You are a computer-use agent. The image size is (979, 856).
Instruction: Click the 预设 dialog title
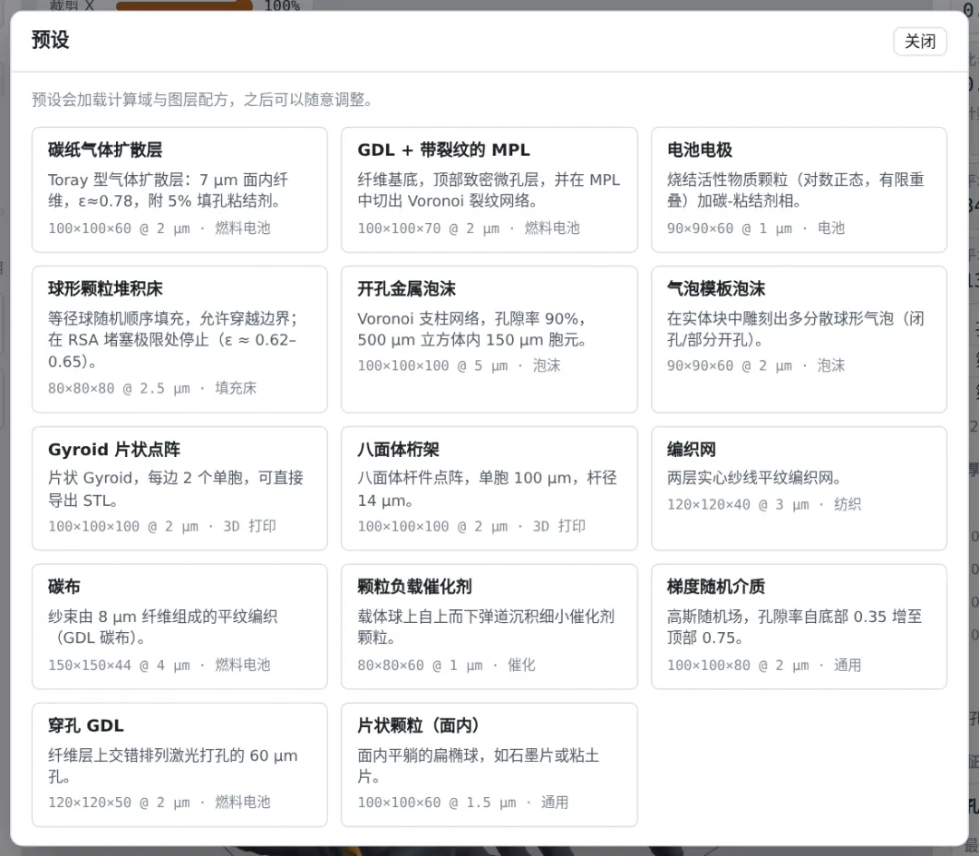(51, 40)
